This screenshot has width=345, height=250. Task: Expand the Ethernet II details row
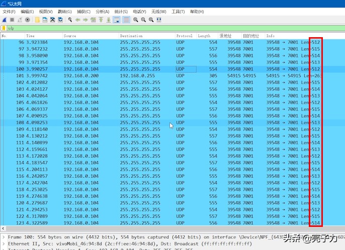[x=4, y=243]
